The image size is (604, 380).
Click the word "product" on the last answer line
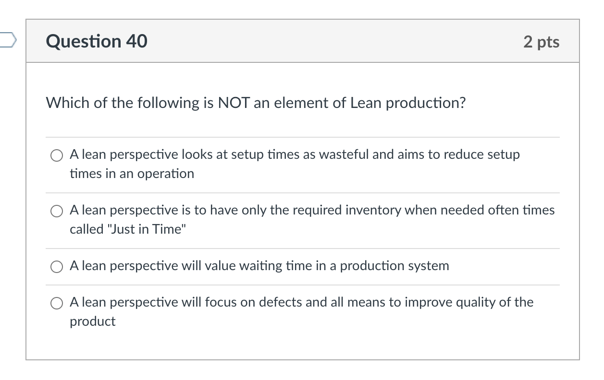coord(93,321)
